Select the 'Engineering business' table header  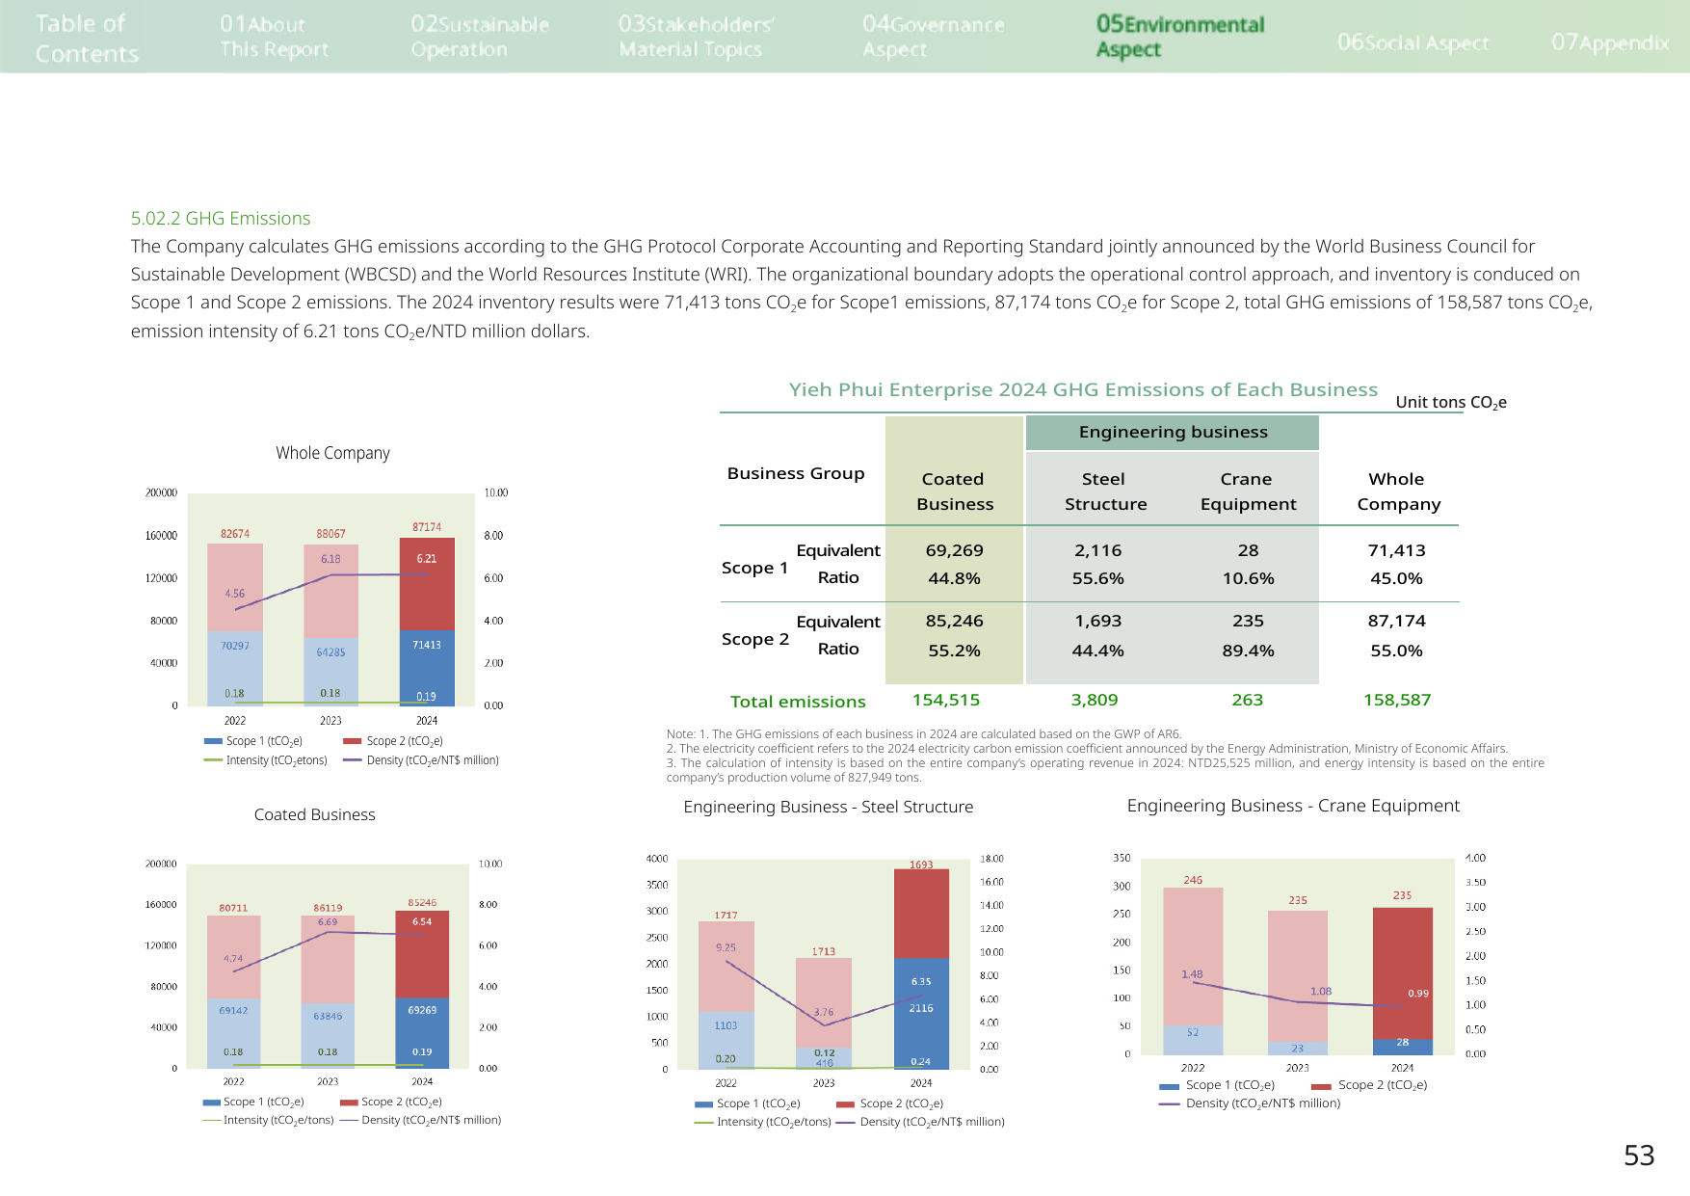click(x=1173, y=432)
